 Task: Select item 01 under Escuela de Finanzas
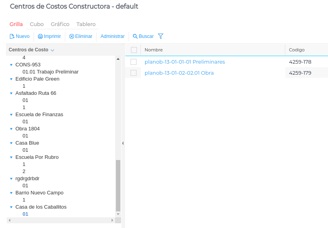25,122
